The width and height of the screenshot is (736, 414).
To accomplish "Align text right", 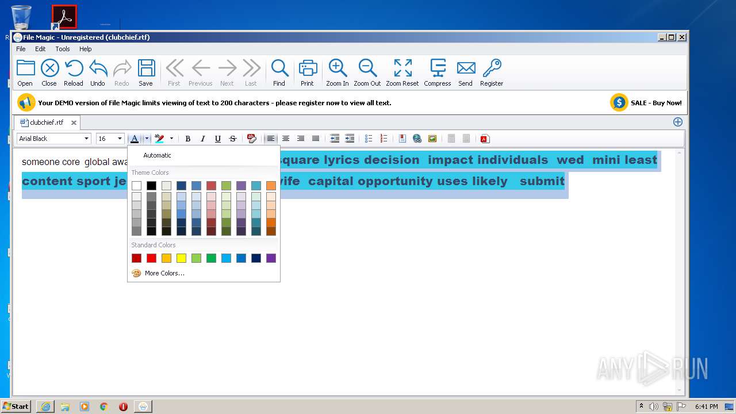I will click(300, 139).
